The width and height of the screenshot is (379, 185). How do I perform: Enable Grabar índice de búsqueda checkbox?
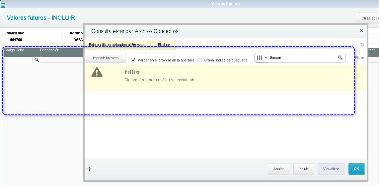200,60
